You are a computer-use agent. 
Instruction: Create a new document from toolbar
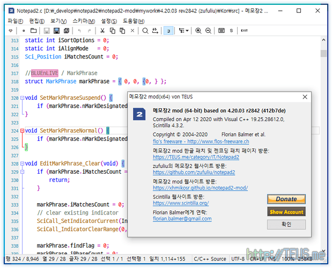pyautogui.click(x=24, y=31)
